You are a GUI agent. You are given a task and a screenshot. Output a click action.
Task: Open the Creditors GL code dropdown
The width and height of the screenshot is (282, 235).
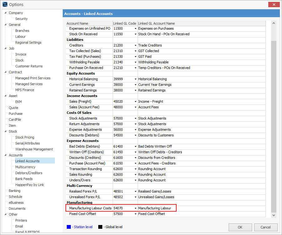pyautogui.click(x=135, y=45)
